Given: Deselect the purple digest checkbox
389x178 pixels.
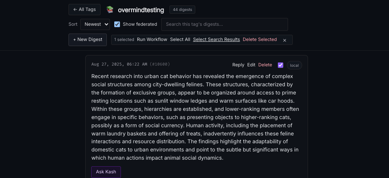Looking at the screenshot, I should click(x=280, y=65).
